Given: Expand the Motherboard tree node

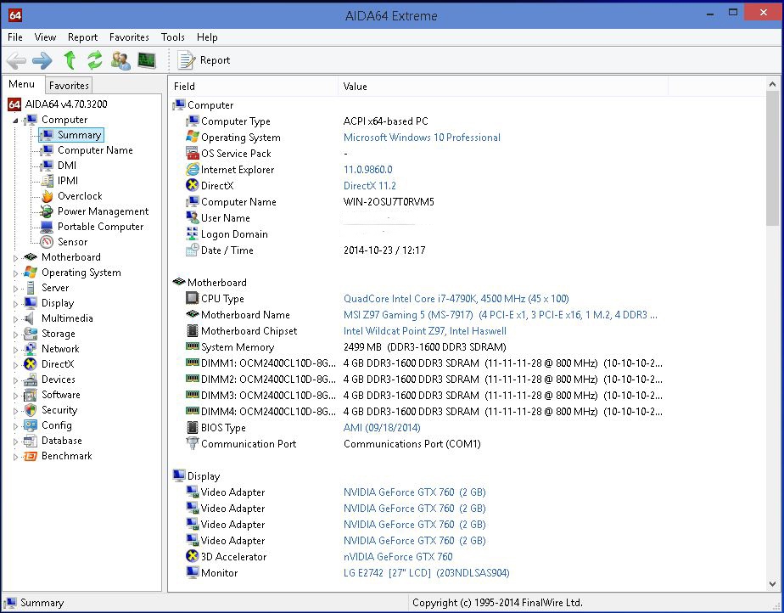Looking at the screenshot, I should (x=15, y=258).
